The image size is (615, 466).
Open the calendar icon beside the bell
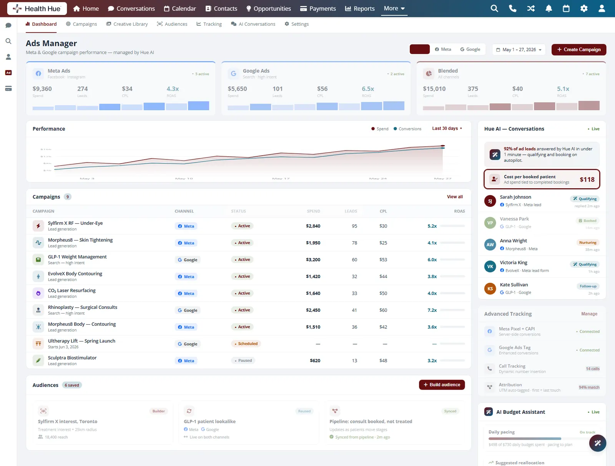click(x=566, y=8)
